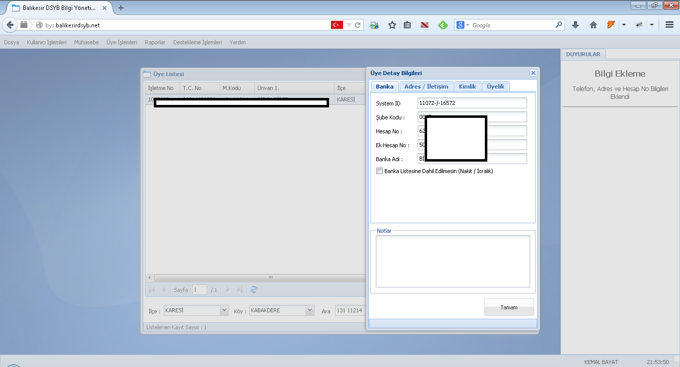680x367 pixels.
Task: Click inside the Notlar text area
Action: [453, 261]
